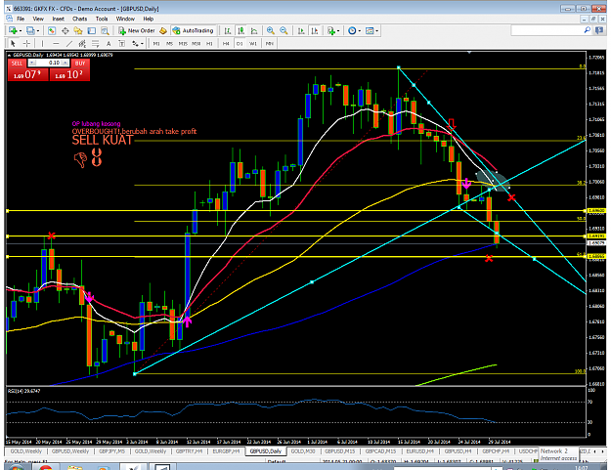
Task: Toggle the Data Window icon
Action: point(65,30)
